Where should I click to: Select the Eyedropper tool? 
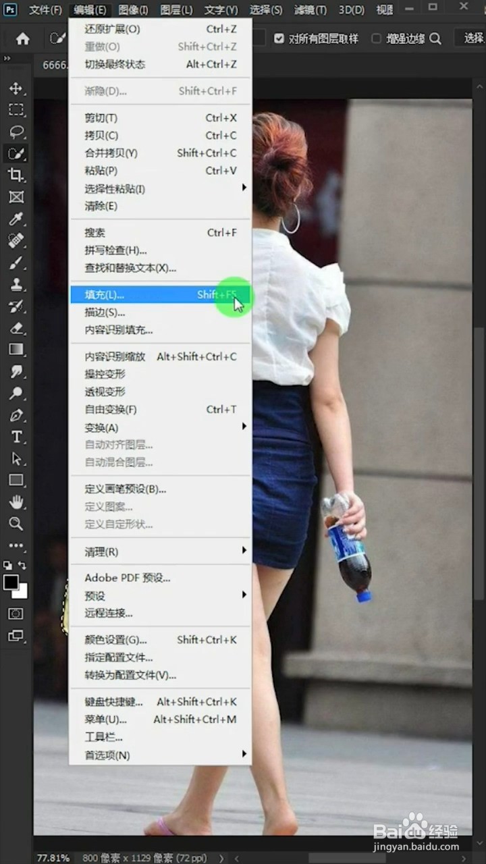(x=16, y=219)
